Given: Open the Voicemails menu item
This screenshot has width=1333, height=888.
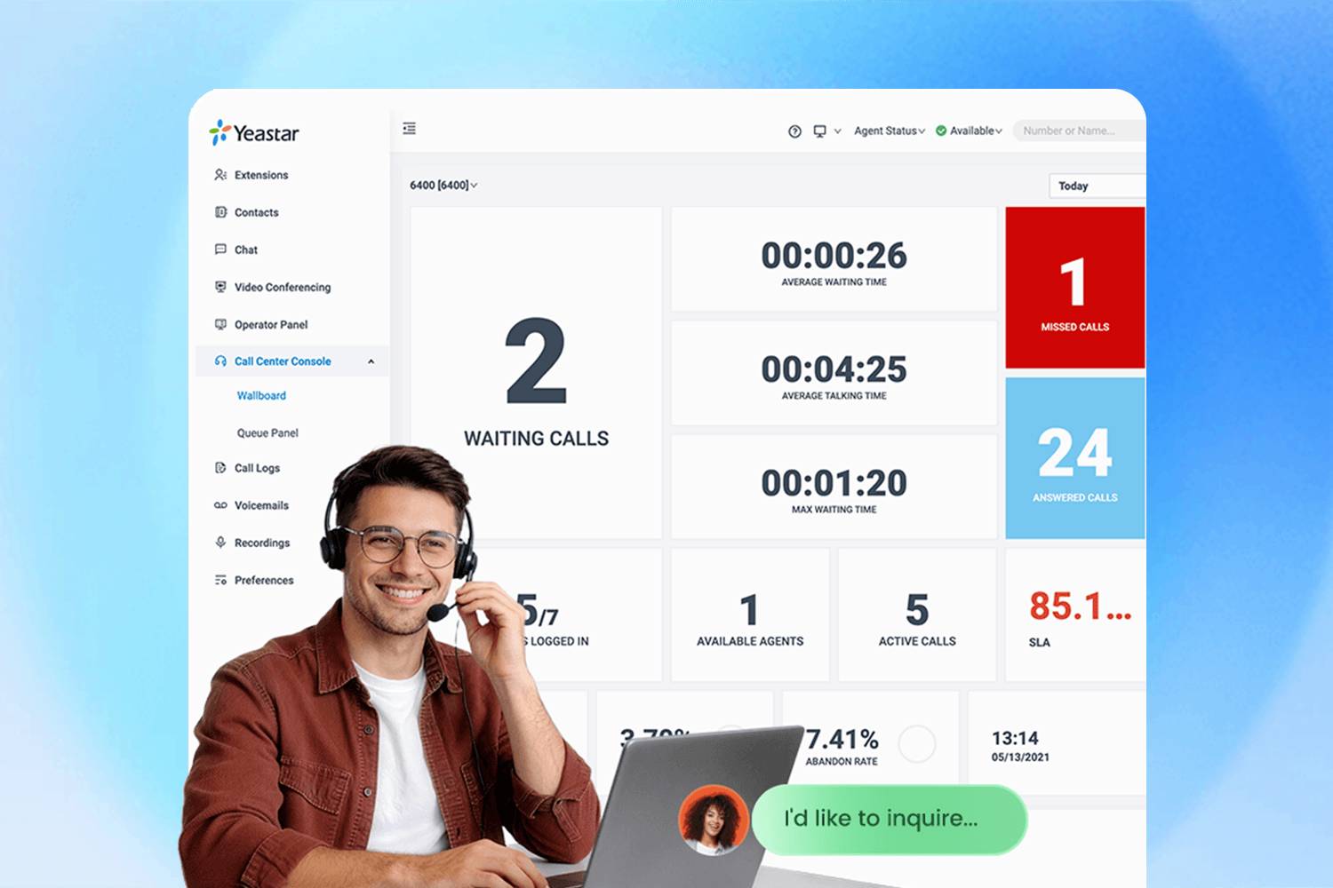Looking at the screenshot, I should [261, 505].
